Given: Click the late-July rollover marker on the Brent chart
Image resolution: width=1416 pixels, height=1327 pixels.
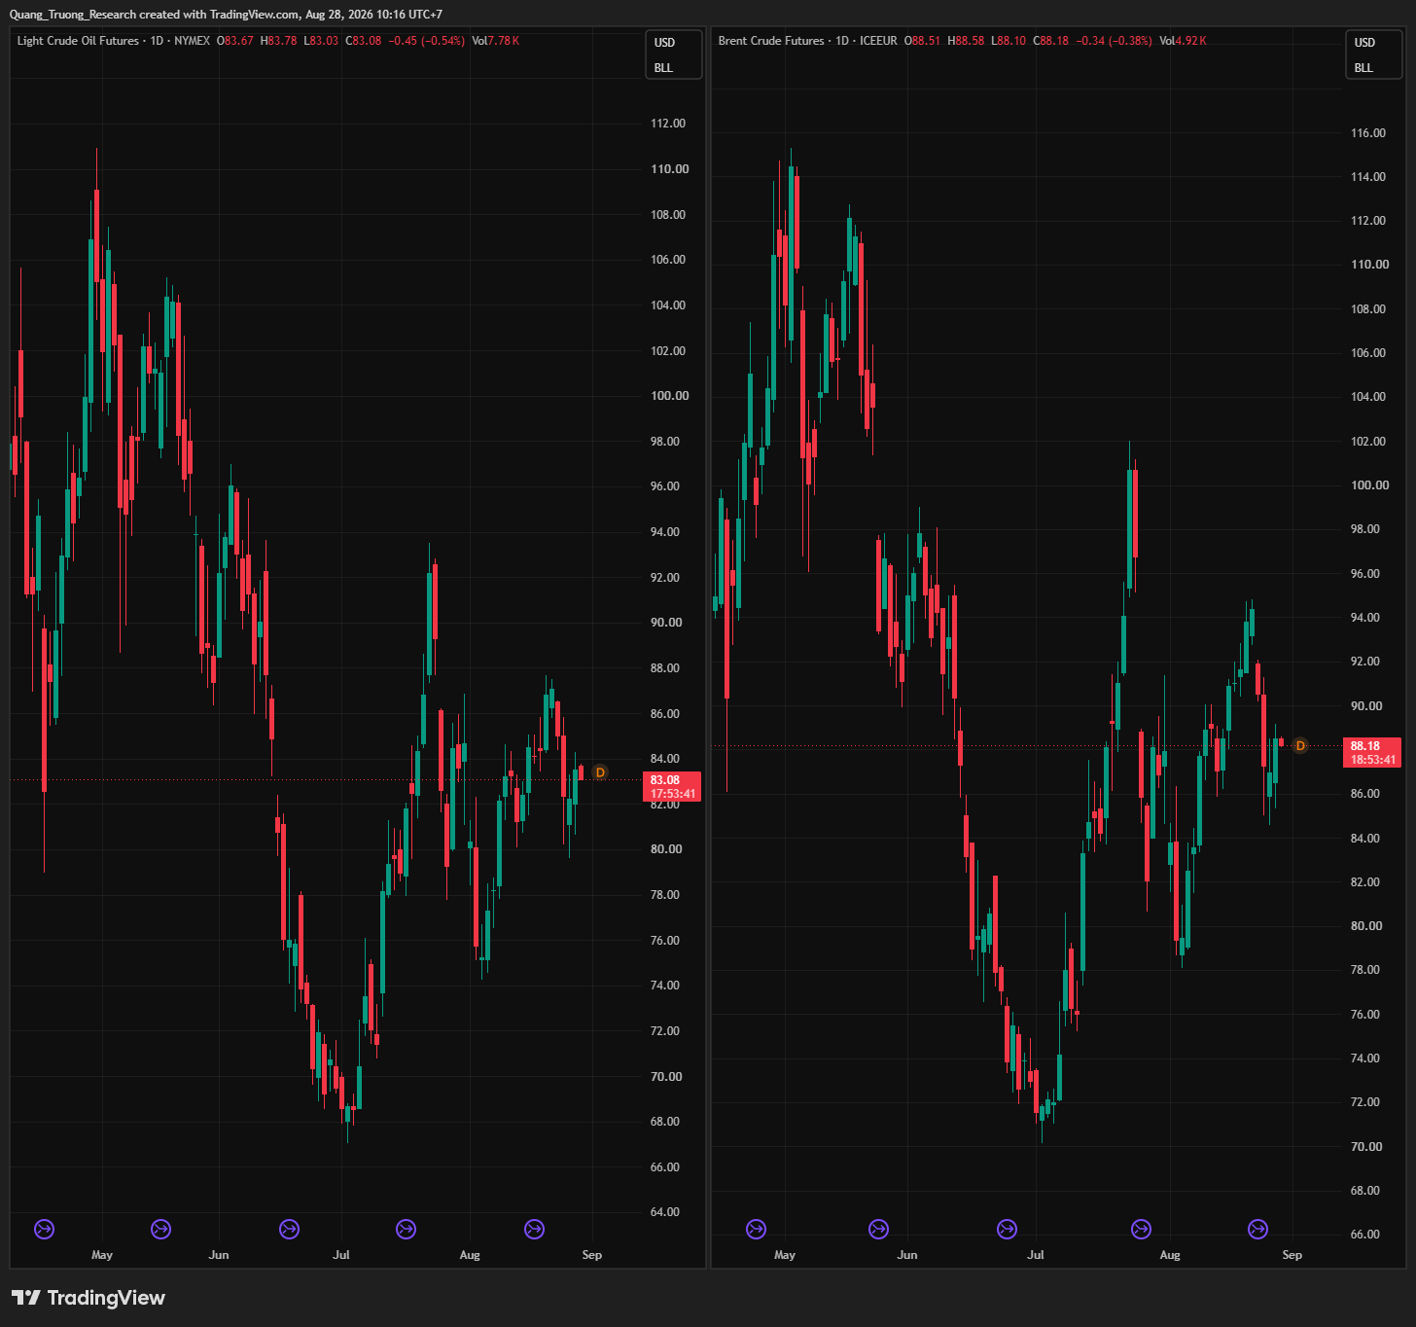Looking at the screenshot, I should 1141,1230.
